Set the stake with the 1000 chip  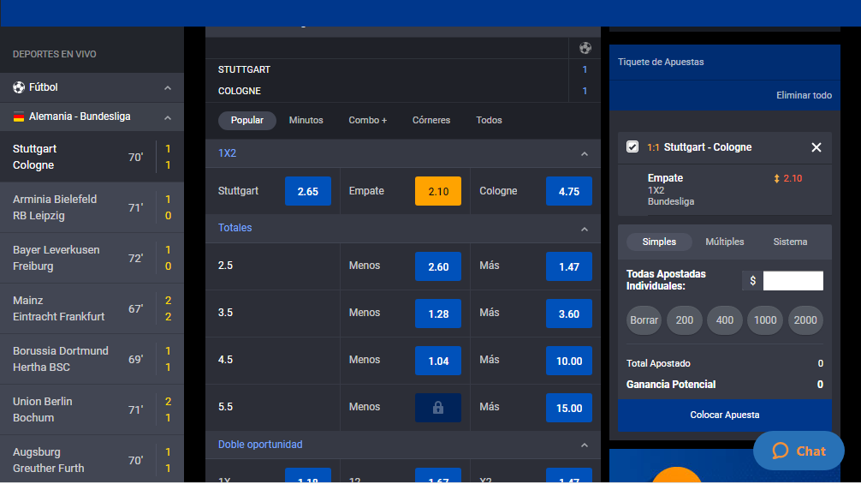[x=765, y=320]
